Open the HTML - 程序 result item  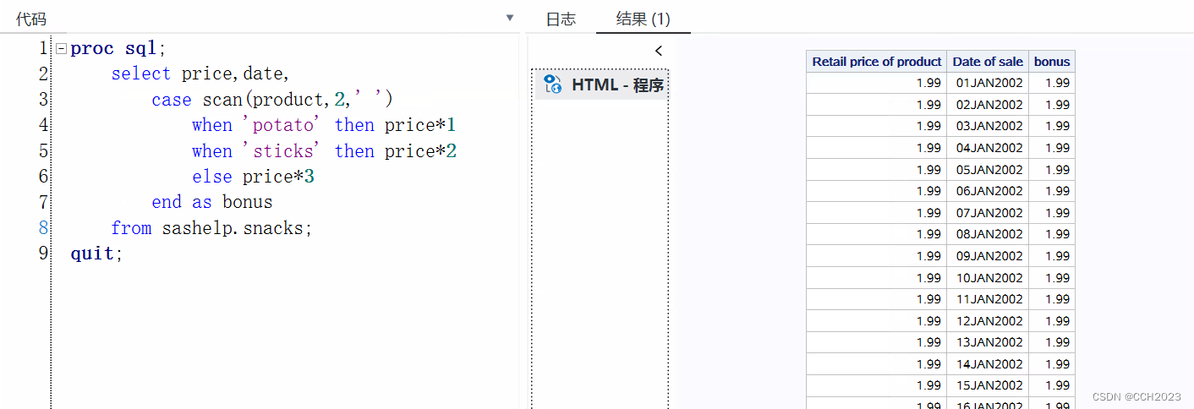point(602,85)
